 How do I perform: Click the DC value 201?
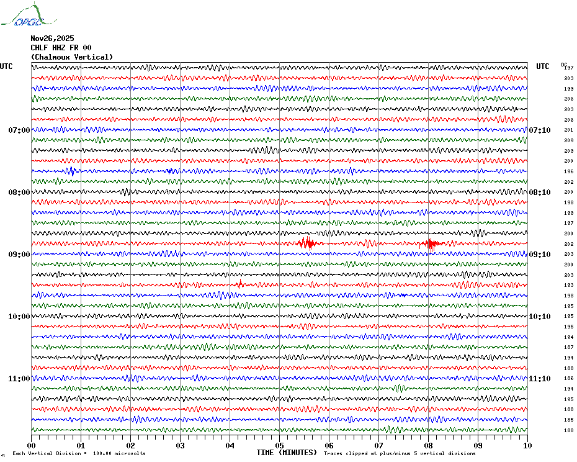(x=569, y=130)
